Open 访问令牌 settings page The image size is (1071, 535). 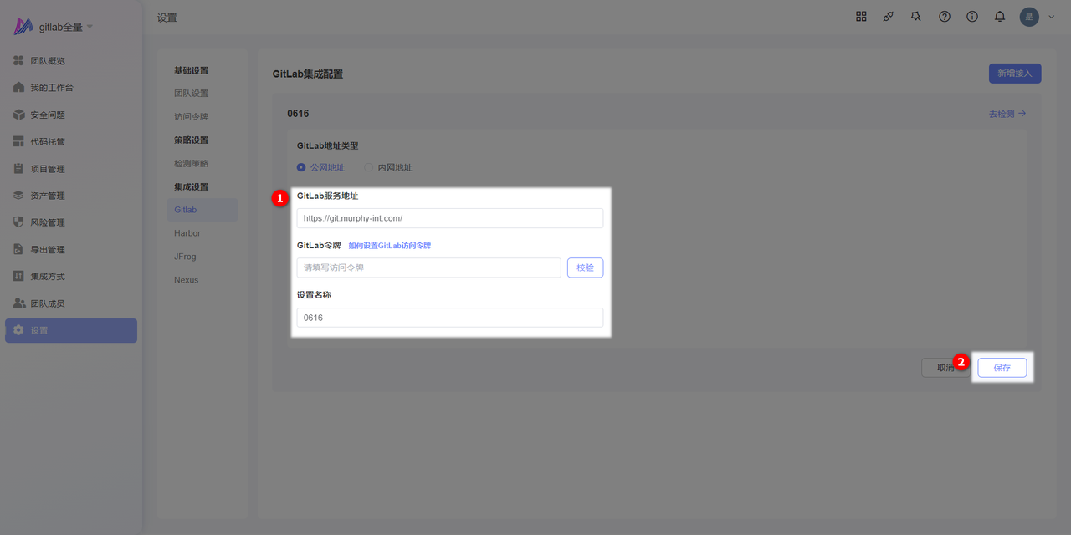click(191, 116)
